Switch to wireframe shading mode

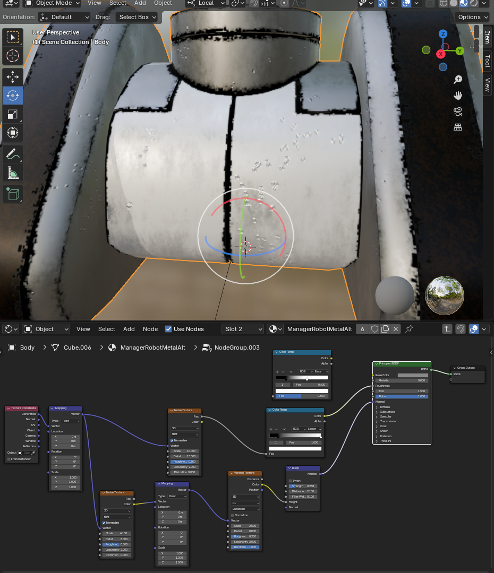coord(444,3)
